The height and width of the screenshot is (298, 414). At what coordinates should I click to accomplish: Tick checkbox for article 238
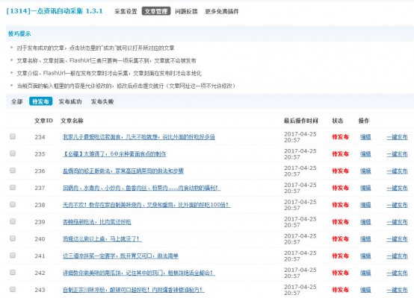[x=13, y=204]
